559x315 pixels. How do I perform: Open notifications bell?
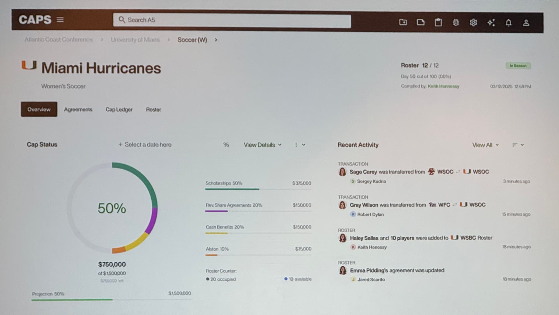508,23
